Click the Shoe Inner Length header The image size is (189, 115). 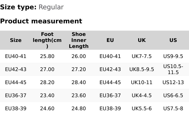79,40
